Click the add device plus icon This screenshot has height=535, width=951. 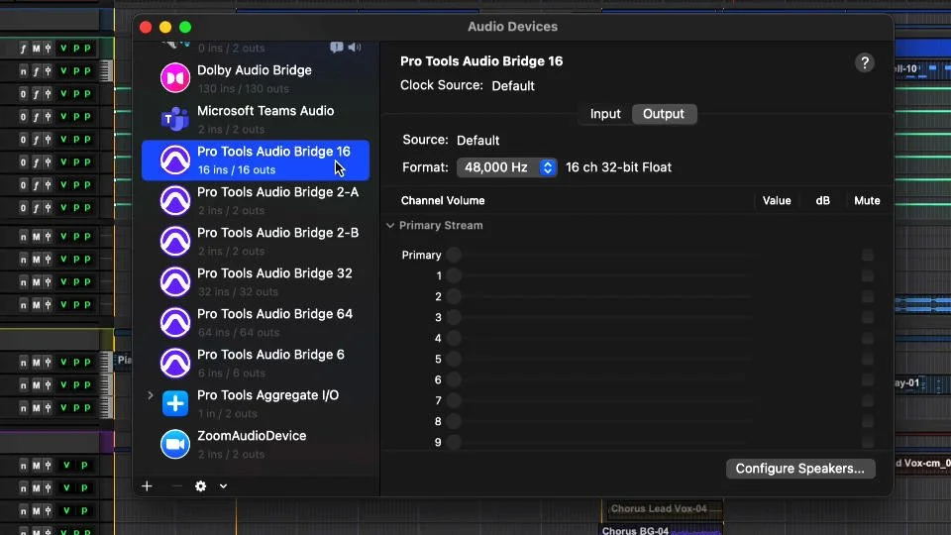click(147, 485)
